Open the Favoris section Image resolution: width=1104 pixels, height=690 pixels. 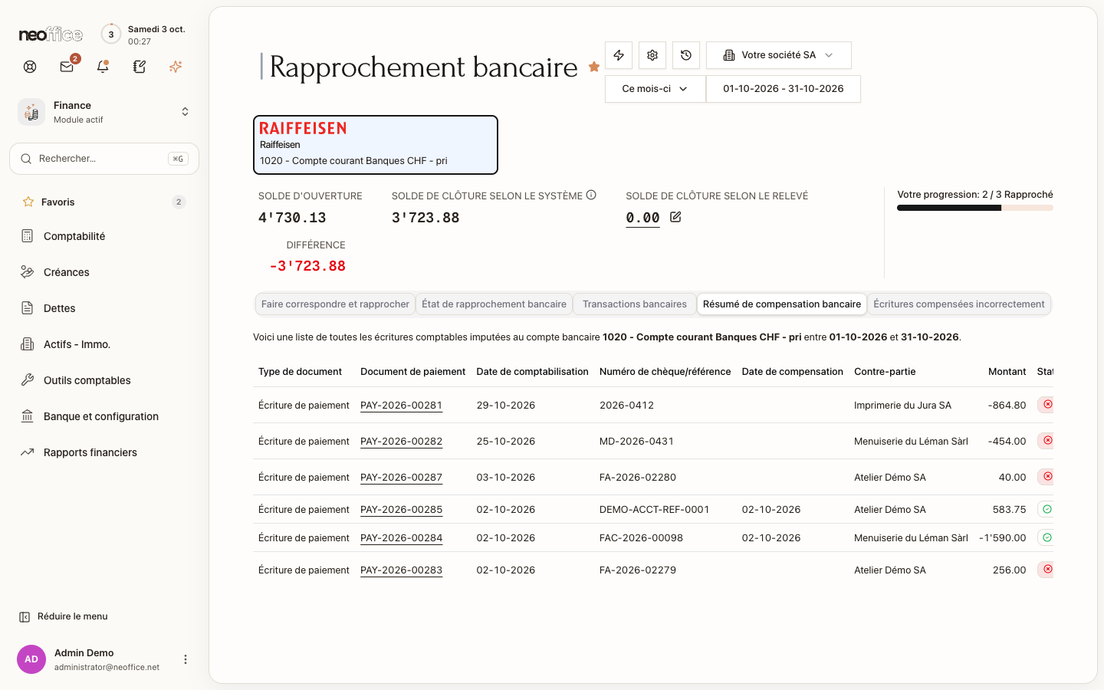[104, 202]
